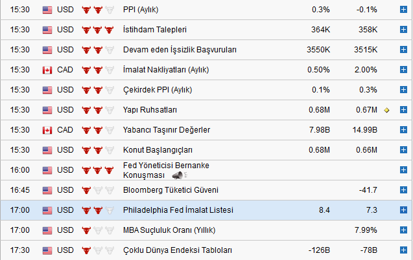Open the Fed Yöneticisi Bernanke Konuşması event
The image size is (413, 260).
coord(165,166)
